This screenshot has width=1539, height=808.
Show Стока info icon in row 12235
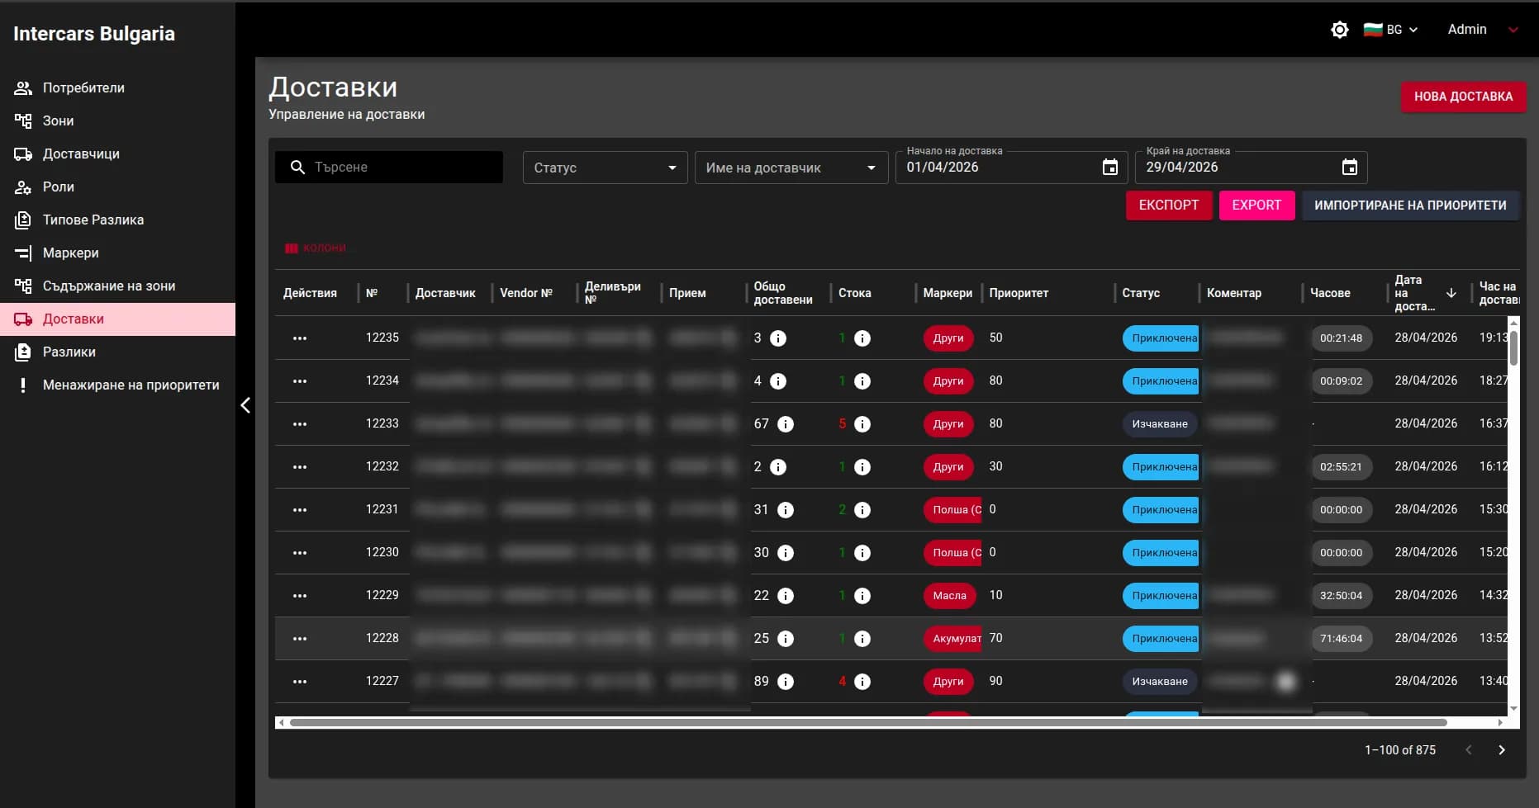click(x=862, y=338)
